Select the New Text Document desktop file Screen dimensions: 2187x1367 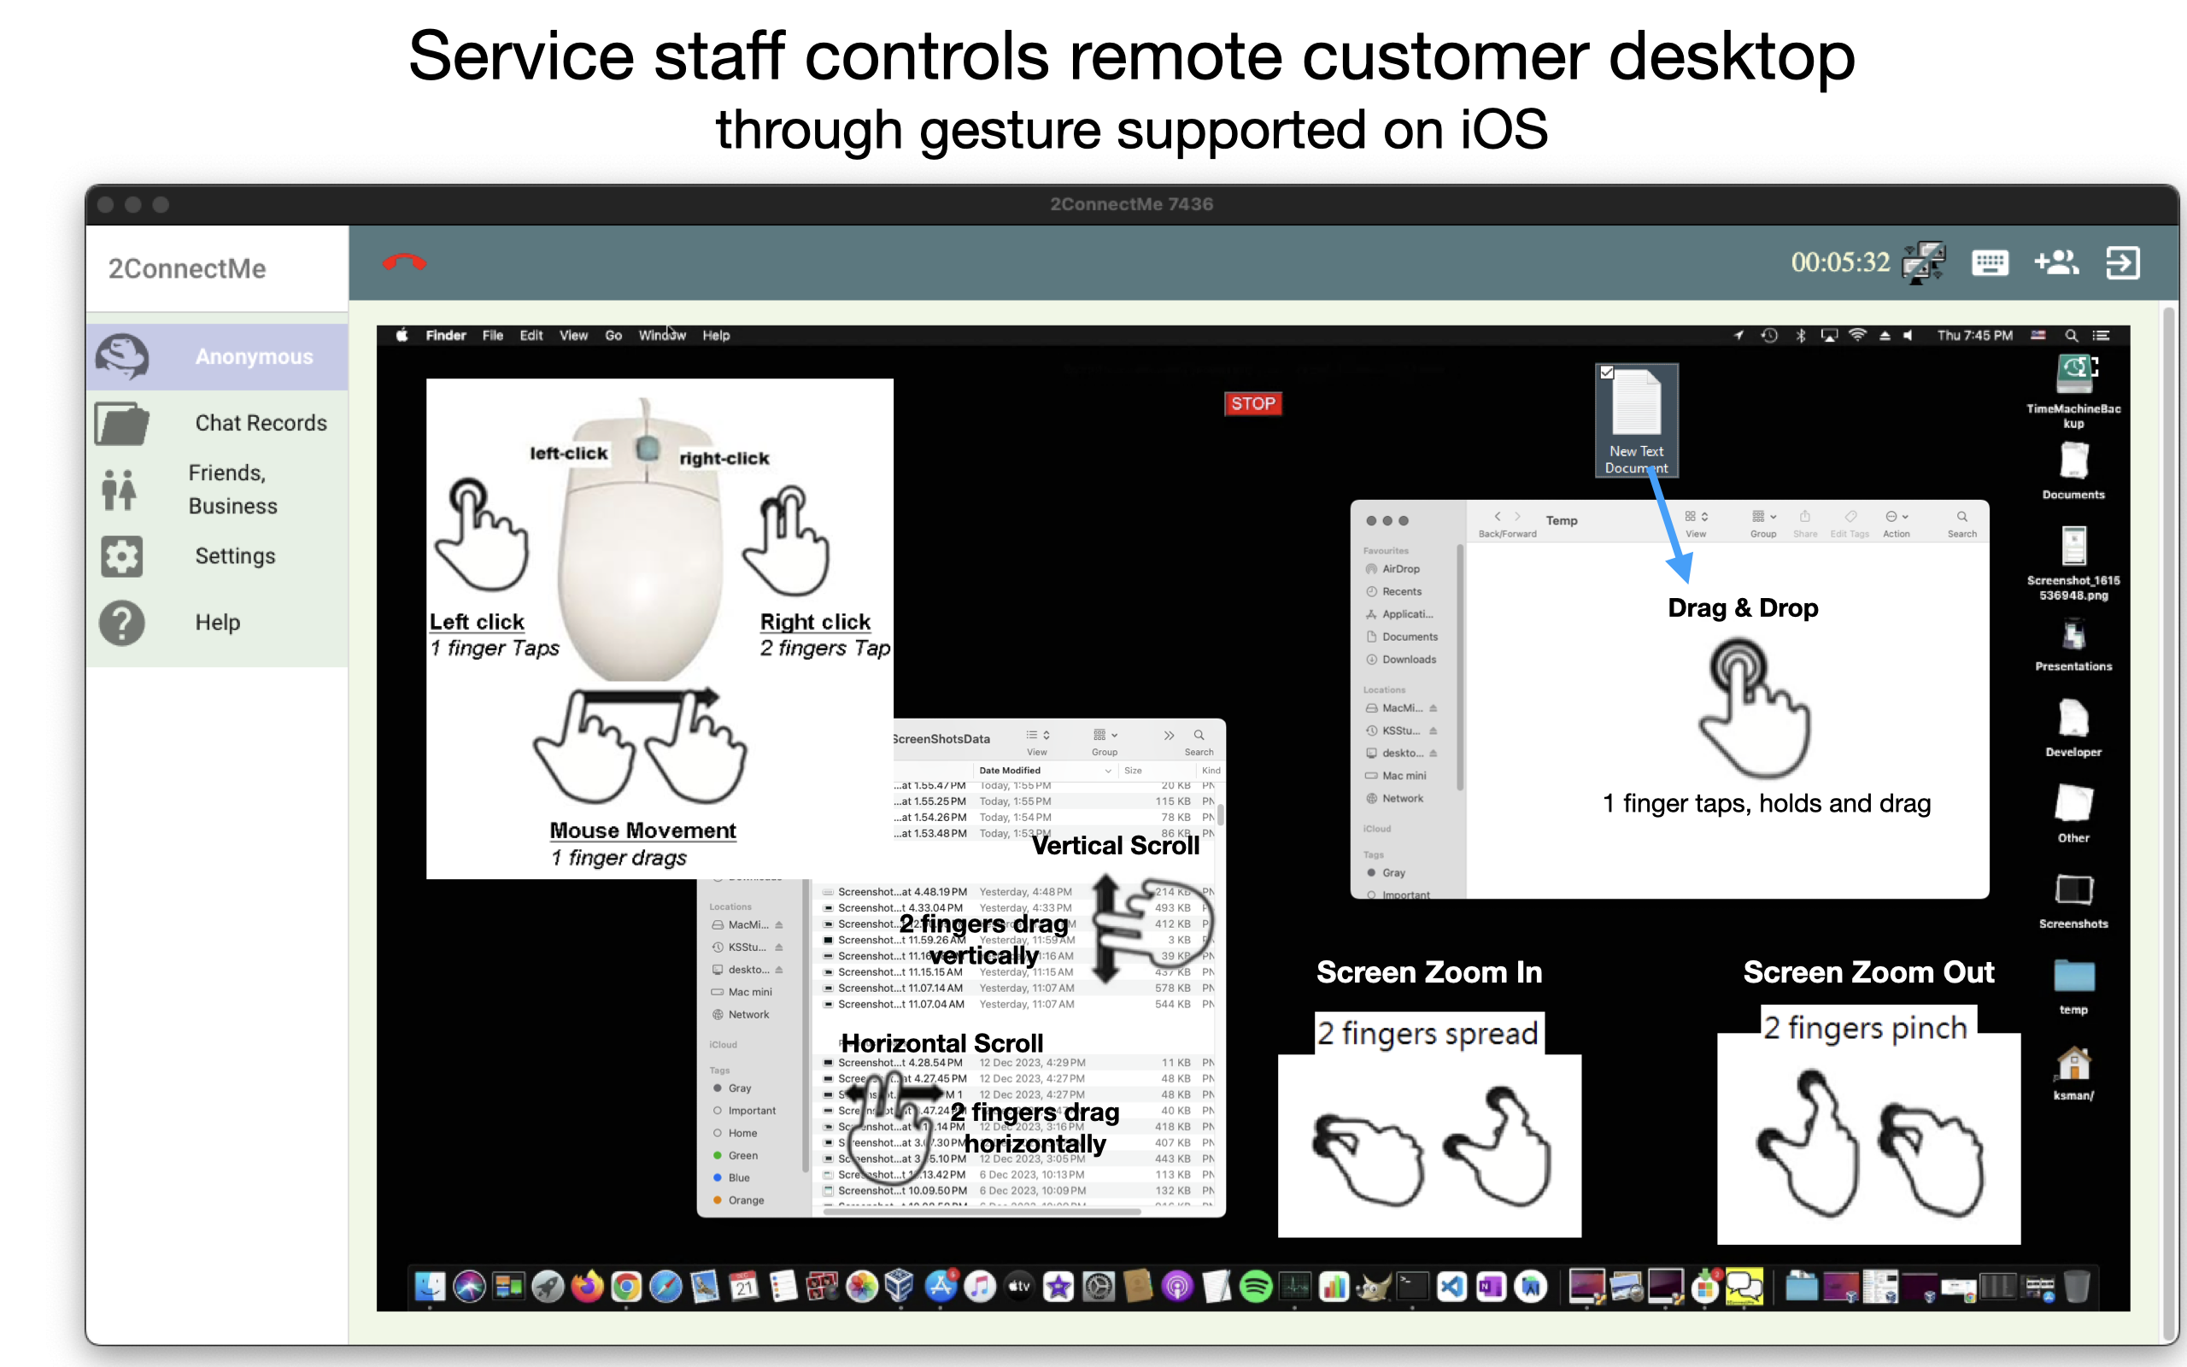pos(1637,420)
